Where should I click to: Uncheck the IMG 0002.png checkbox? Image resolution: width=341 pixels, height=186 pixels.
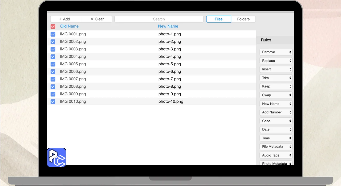(x=53, y=41)
